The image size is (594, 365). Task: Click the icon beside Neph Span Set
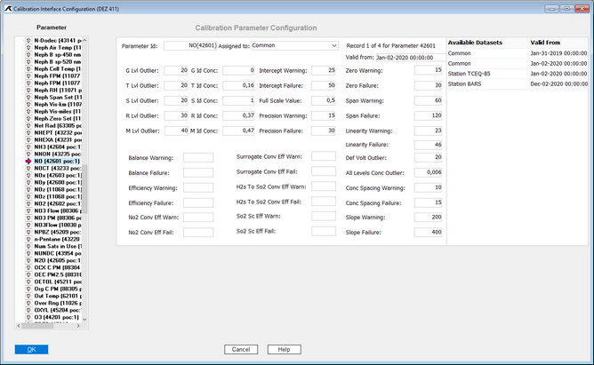[28, 97]
